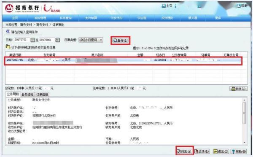
Task: Open the 支付结算 navigation menu
Action: [91, 18]
